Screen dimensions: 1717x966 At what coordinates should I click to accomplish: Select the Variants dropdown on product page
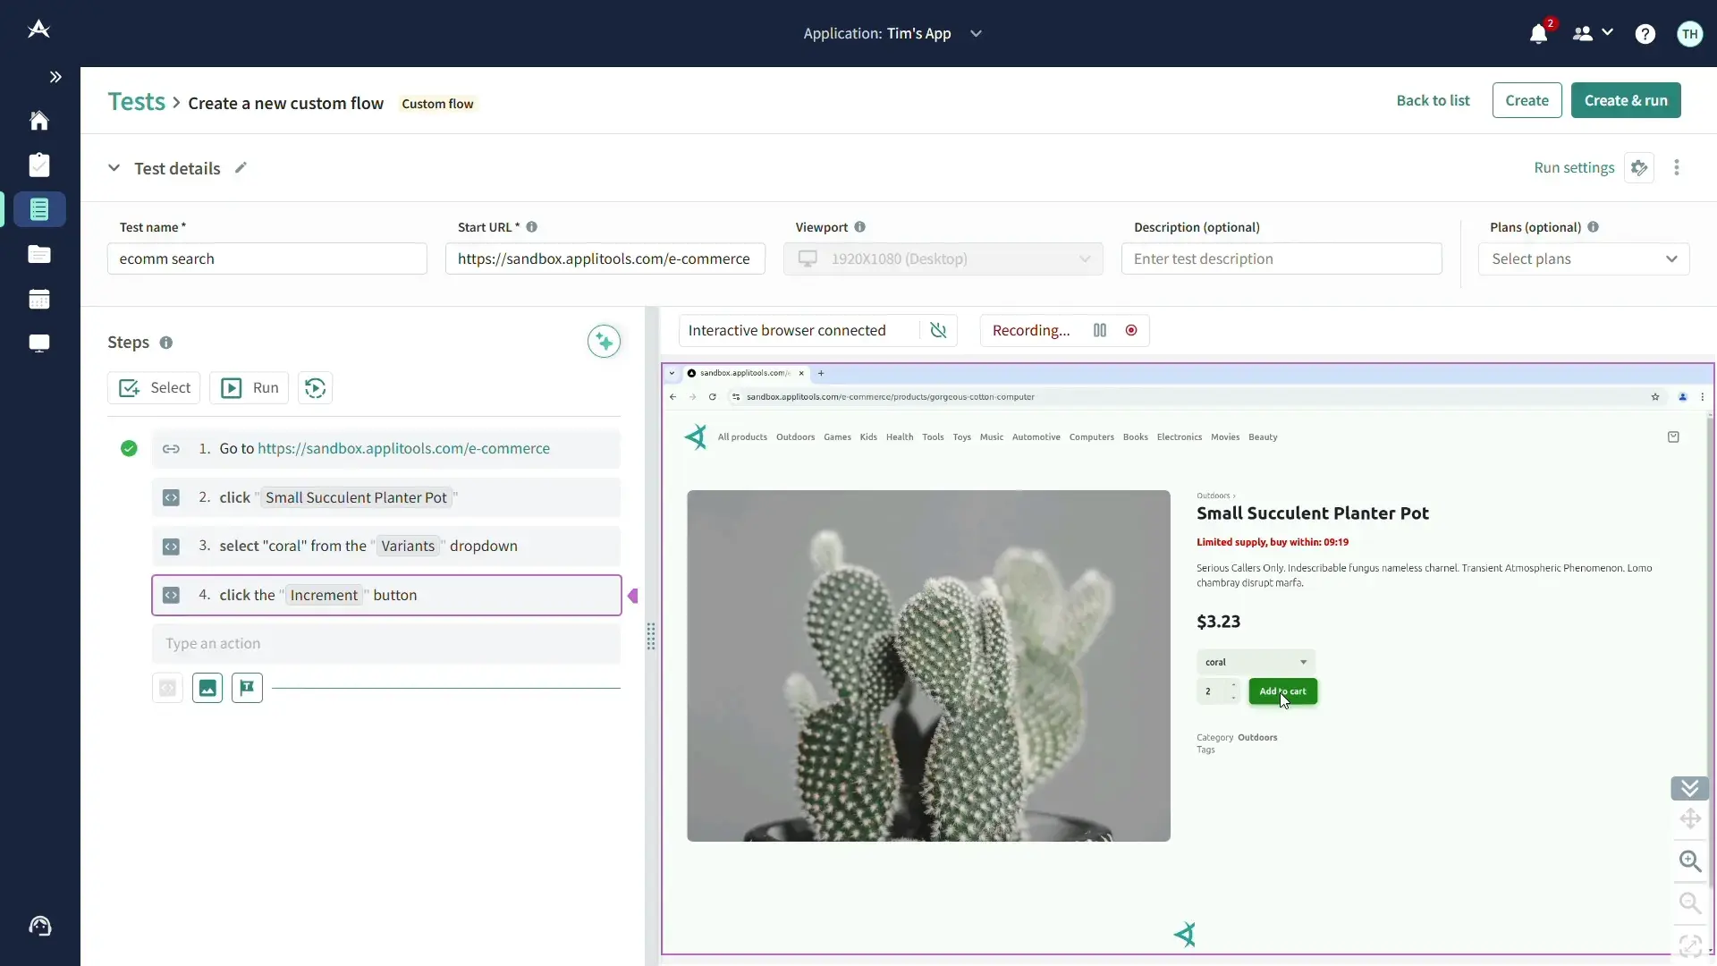(1255, 660)
